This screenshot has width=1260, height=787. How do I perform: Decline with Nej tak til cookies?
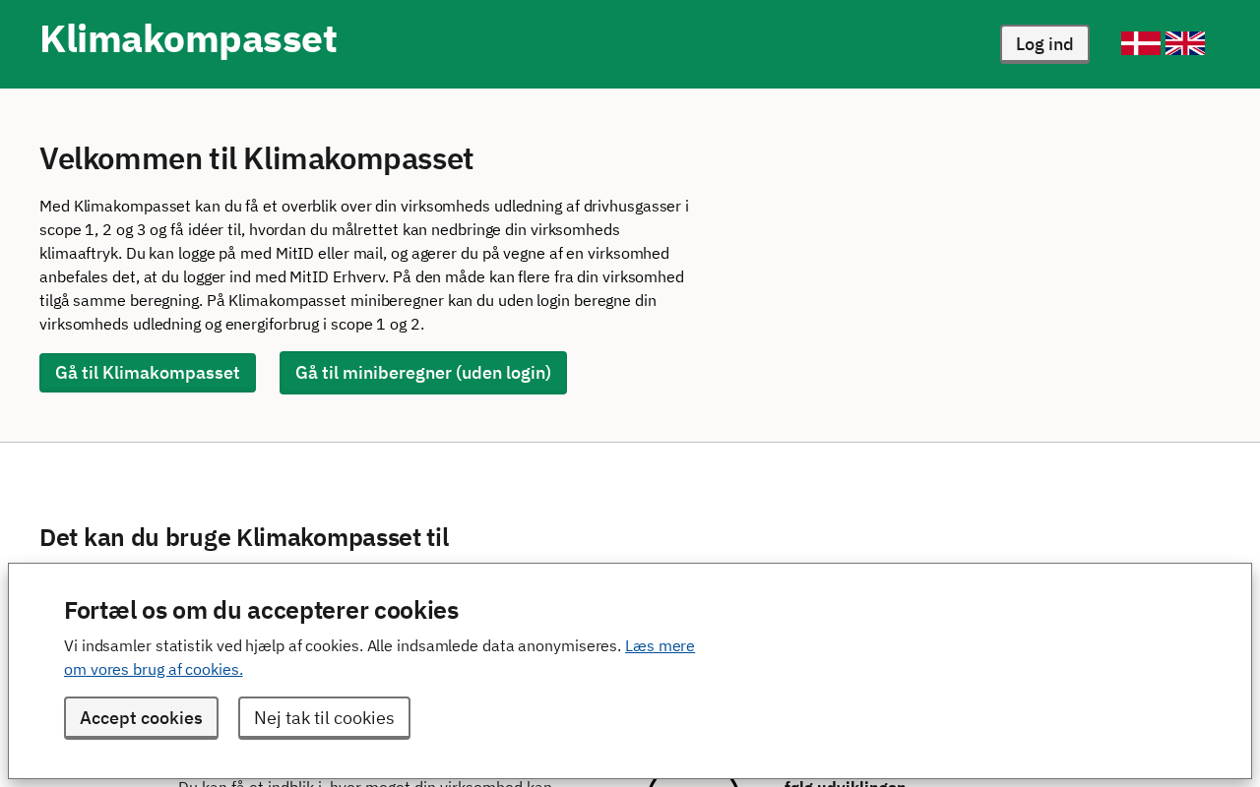pyautogui.click(x=324, y=718)
